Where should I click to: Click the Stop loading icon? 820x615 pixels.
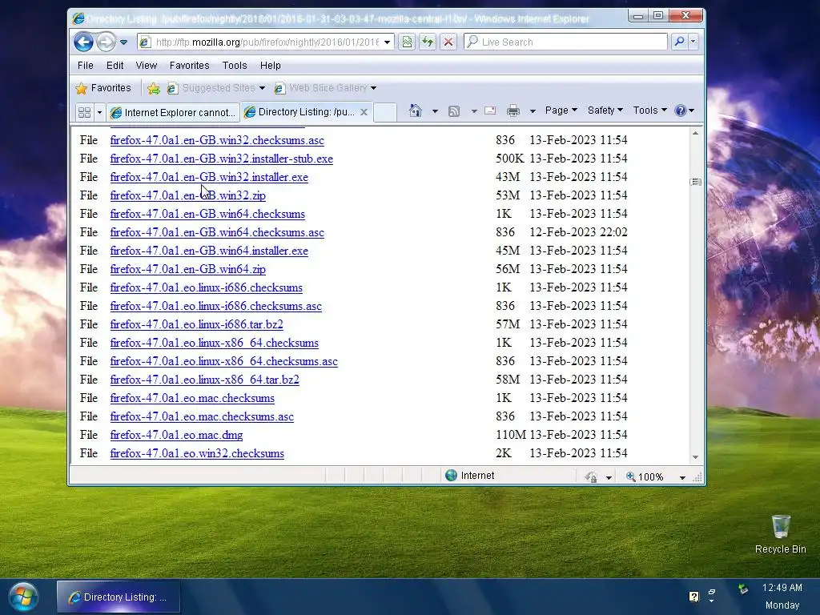point(448,42)
